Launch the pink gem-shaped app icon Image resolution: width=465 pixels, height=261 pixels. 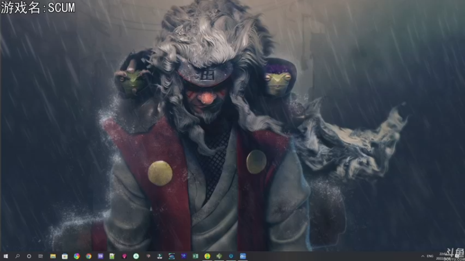(x=124, y=256)
